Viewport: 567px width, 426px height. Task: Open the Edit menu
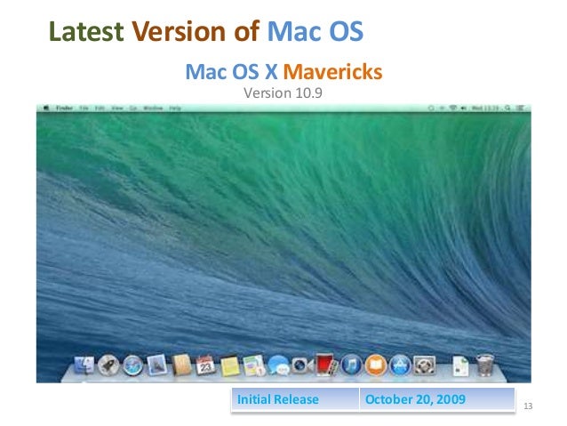(x=100, y=108)
